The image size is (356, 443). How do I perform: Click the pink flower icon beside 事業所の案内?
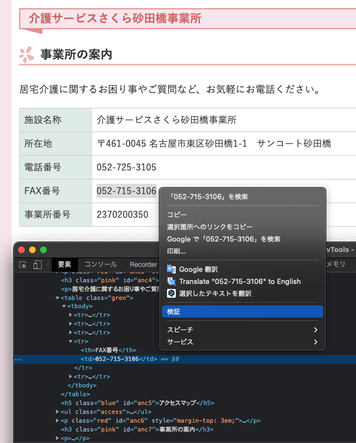(26, 54)
